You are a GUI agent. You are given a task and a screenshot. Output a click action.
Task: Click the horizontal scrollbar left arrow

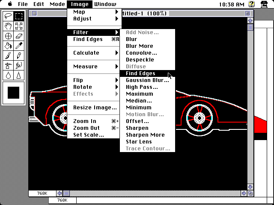tap(60, 193)
